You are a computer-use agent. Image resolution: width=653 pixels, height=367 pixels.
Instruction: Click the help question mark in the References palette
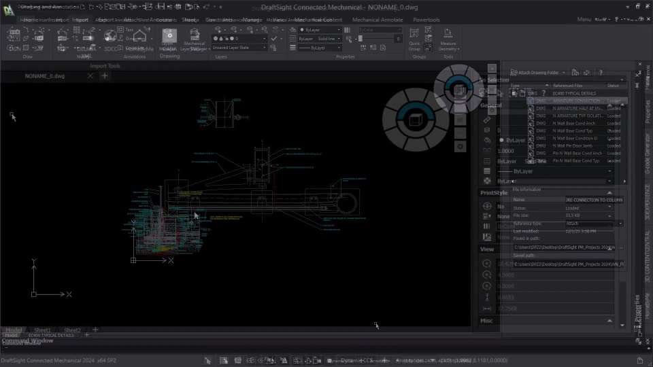601,73
